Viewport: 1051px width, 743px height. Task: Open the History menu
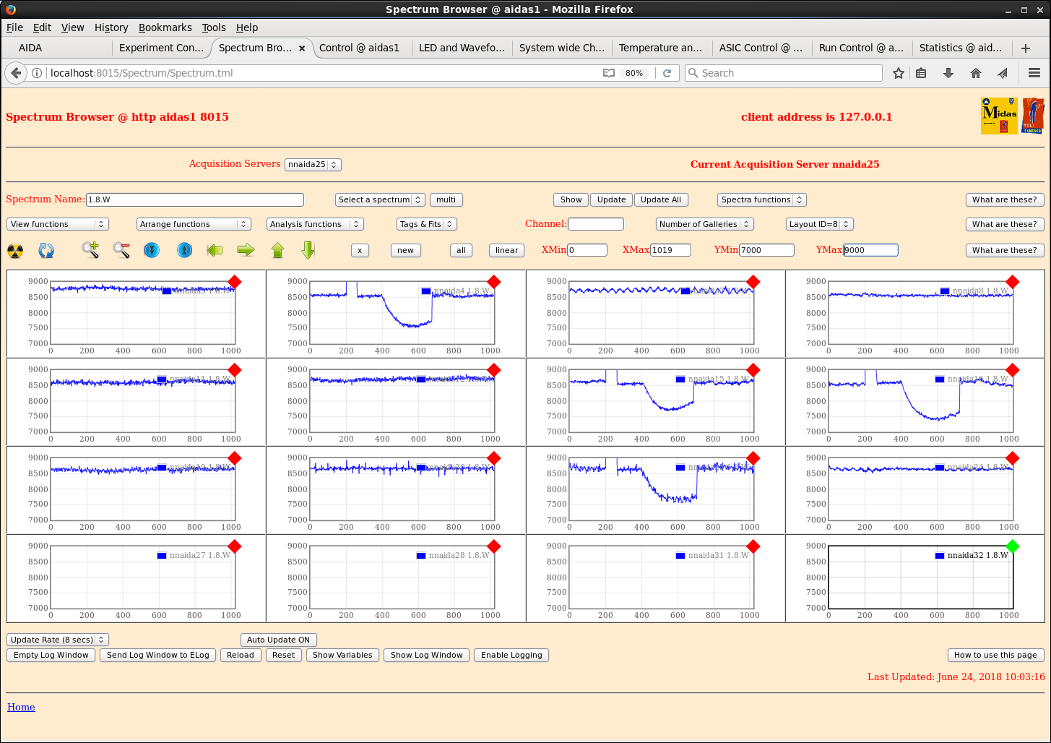[x=111, y=27]
